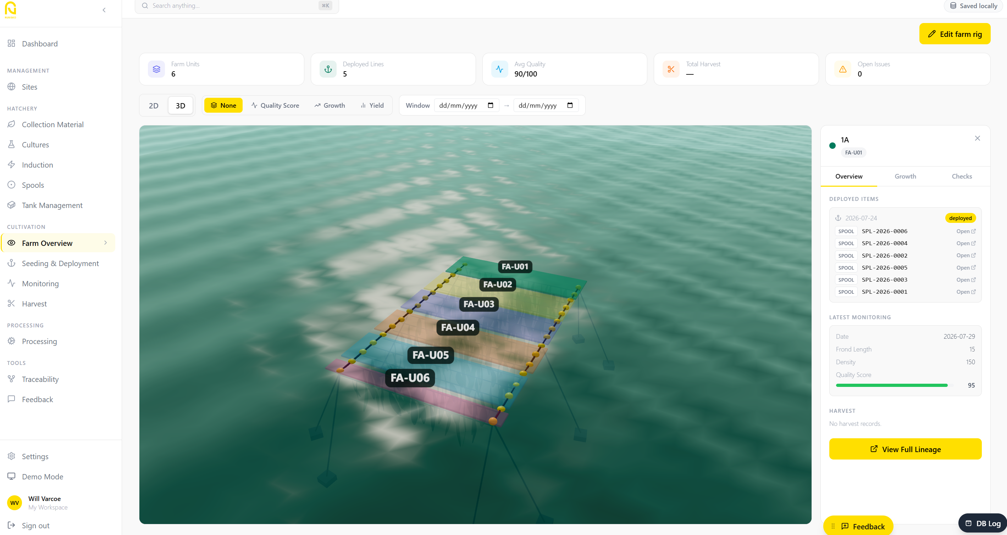Focus the Search anything field

point(237,5)
